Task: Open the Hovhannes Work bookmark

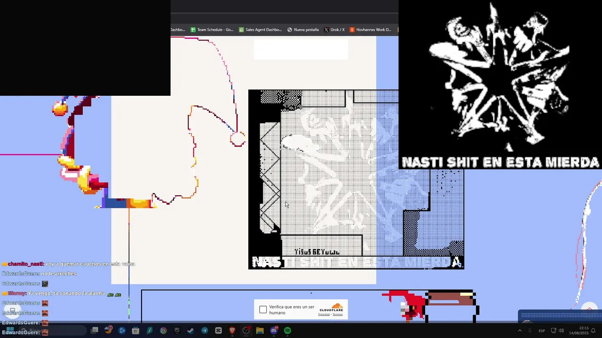Action: (370, 30)
